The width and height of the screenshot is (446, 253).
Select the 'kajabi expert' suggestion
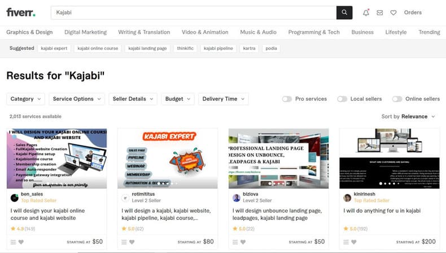[x=54, y=48]
